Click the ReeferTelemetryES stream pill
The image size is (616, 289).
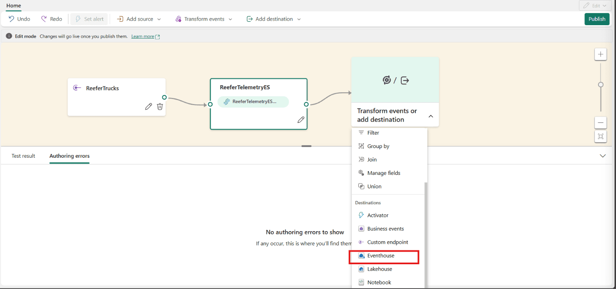click(253, 102)
